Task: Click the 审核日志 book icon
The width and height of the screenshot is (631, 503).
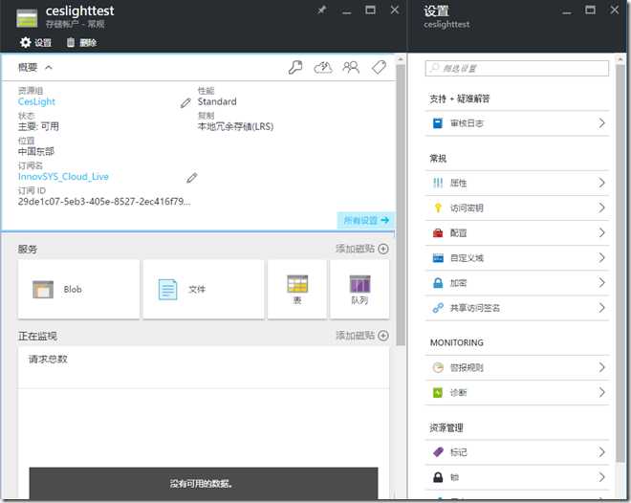Action: coord(438,123)
